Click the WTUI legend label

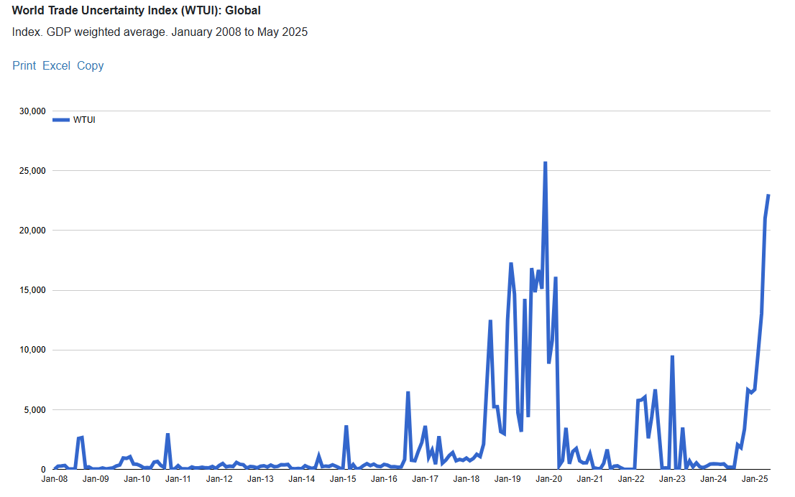(84, 120)
